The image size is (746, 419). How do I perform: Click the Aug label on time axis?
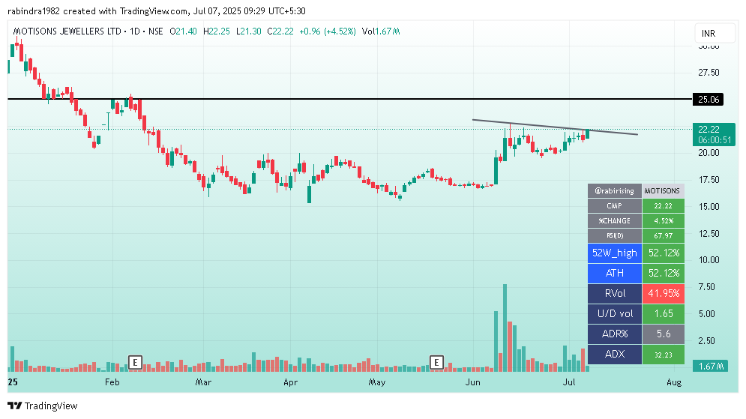tap(674, 382)
